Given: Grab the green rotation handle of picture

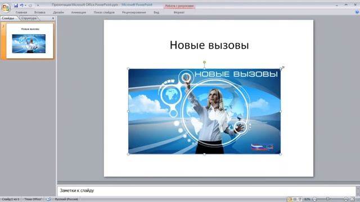Looking at the screenshot, I should (204, 62).
